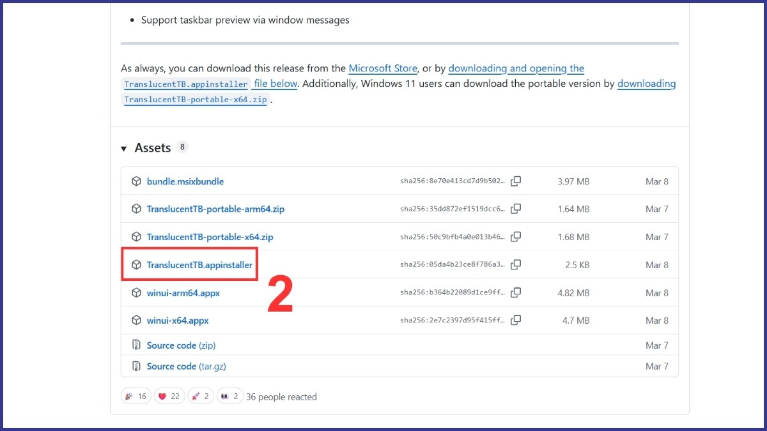Copy sha256 hash for TranslucentTB-portable-x64.zip
Screen dimensions: 767x431
[516, 237]
